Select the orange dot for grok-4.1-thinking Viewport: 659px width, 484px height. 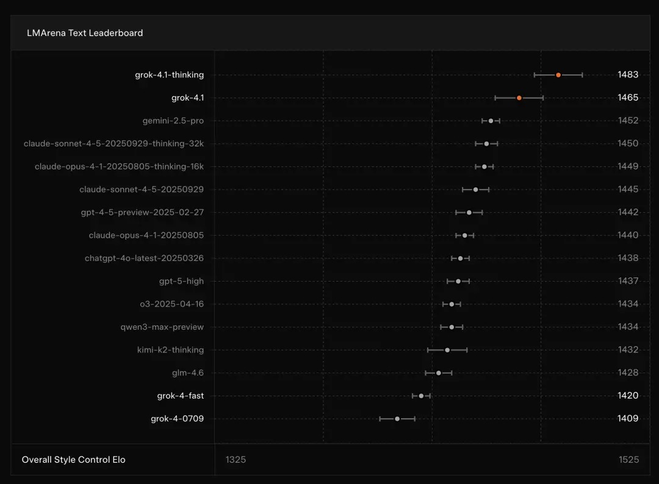[558, 74]
